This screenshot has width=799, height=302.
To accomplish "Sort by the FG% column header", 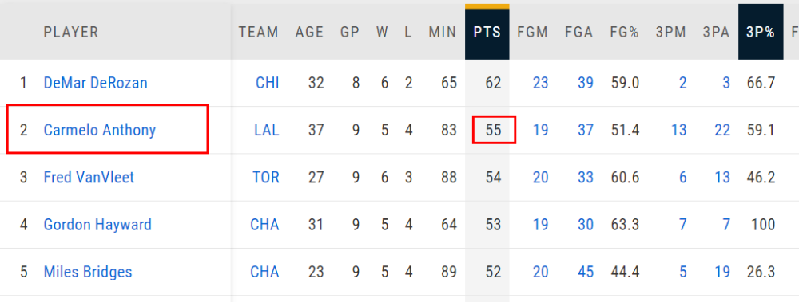I will tap(624, 33).
